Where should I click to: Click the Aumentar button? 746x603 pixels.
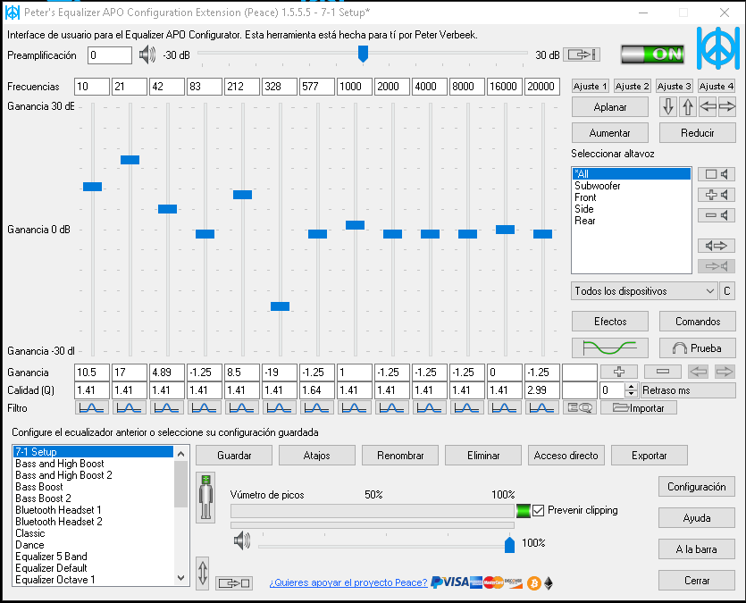[x=609, y=133]
